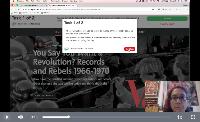Open a new Chrome tab
The width and height of the screenshot is (200, 122).
pyautogui.click(x=79, y=6)
